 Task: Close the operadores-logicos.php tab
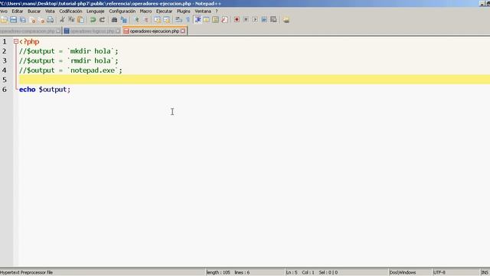click(x=118, y=31)
